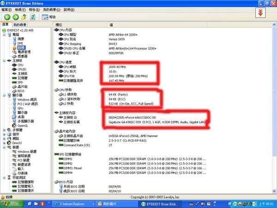Select the 主機板名稱 row
This screenshot has height=208, width=277.
(130, 122)
